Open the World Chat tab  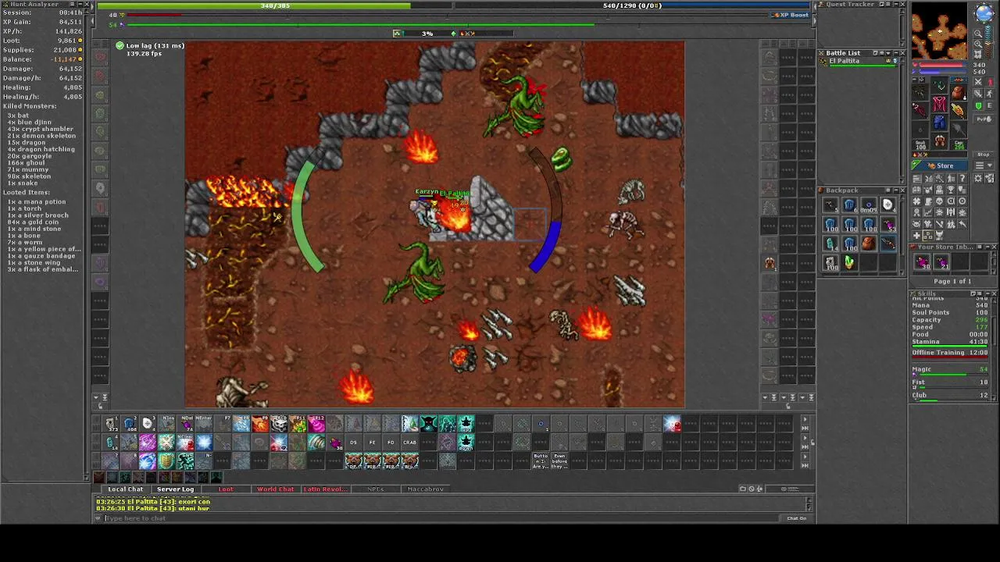(275, 489)
